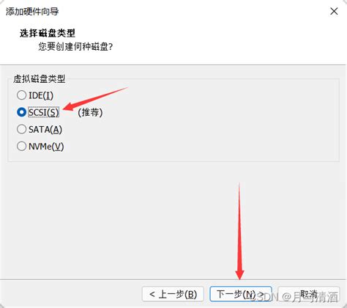Click the red arrow pointing at SCSI
Screen dimensions: 347x308
pos(95,99)
